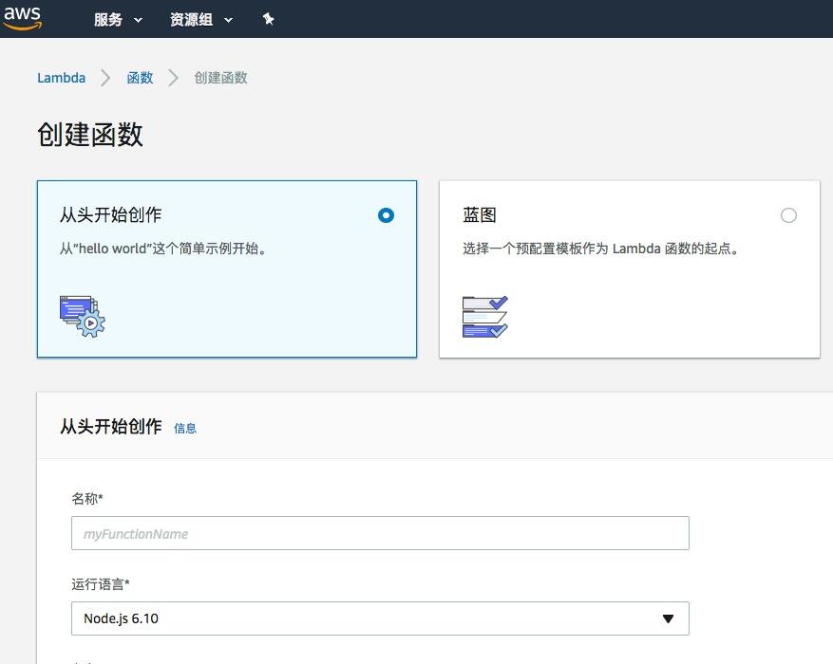833x664 pixels.
Task: Click the 从头开始创作 card title
Action: point(110,214)
